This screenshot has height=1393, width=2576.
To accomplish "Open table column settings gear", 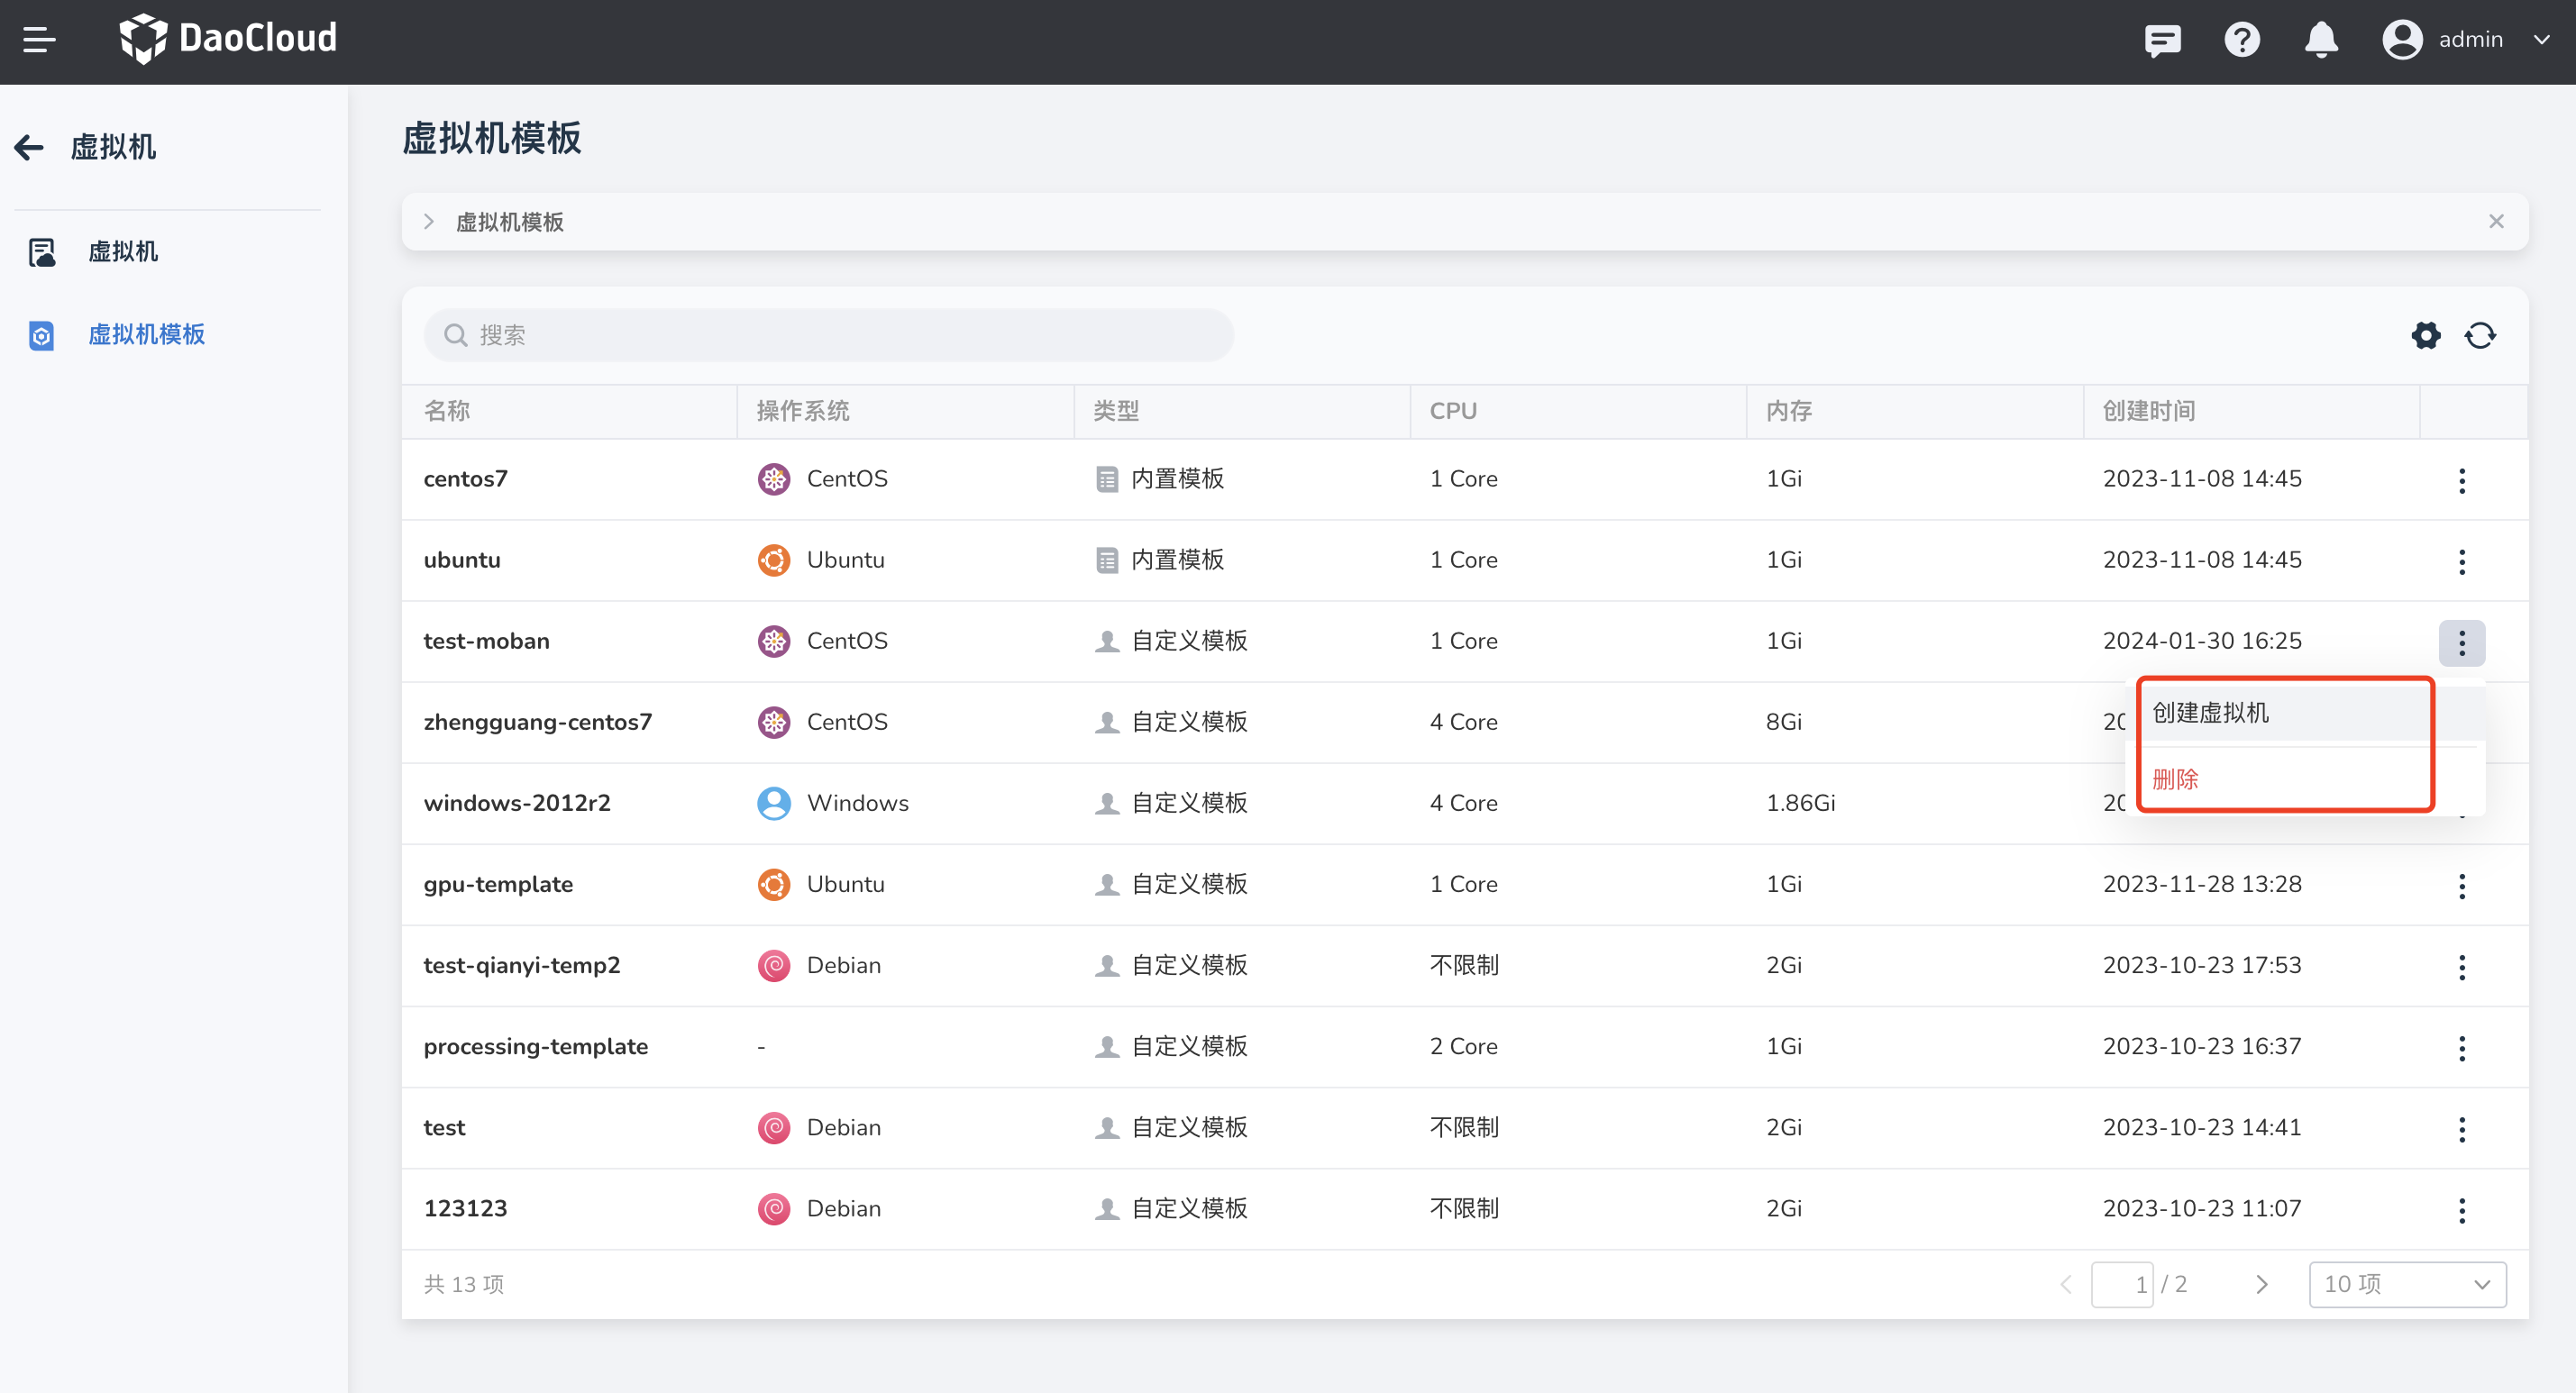I will coord(2426,335).
